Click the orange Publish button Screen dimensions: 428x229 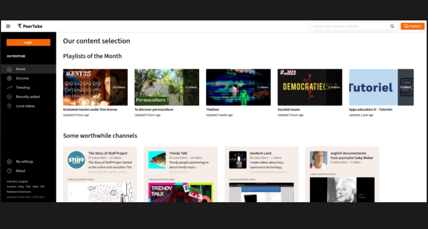(x=413, y=26)
